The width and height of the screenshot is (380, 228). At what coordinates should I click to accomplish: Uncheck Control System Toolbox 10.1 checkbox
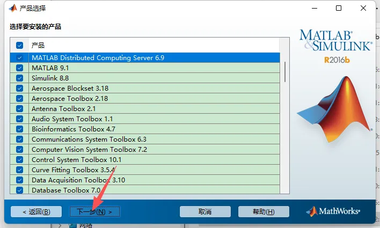tap(20, 159)
